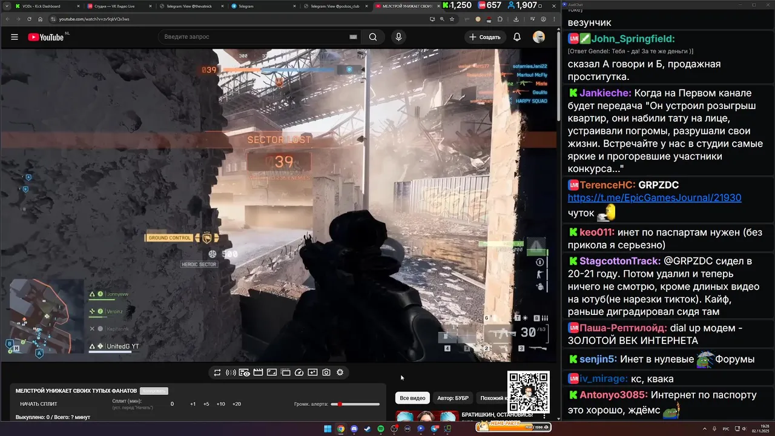Click the РУС language indicator in tray

726,429
